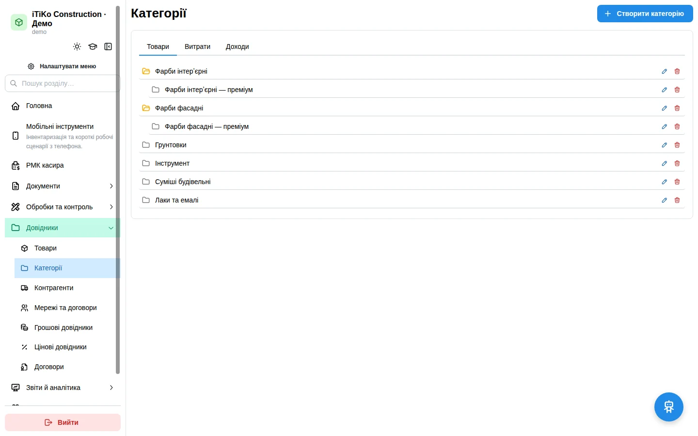
Task: Expand the Документи menu section
Action: tap(63, 186)
